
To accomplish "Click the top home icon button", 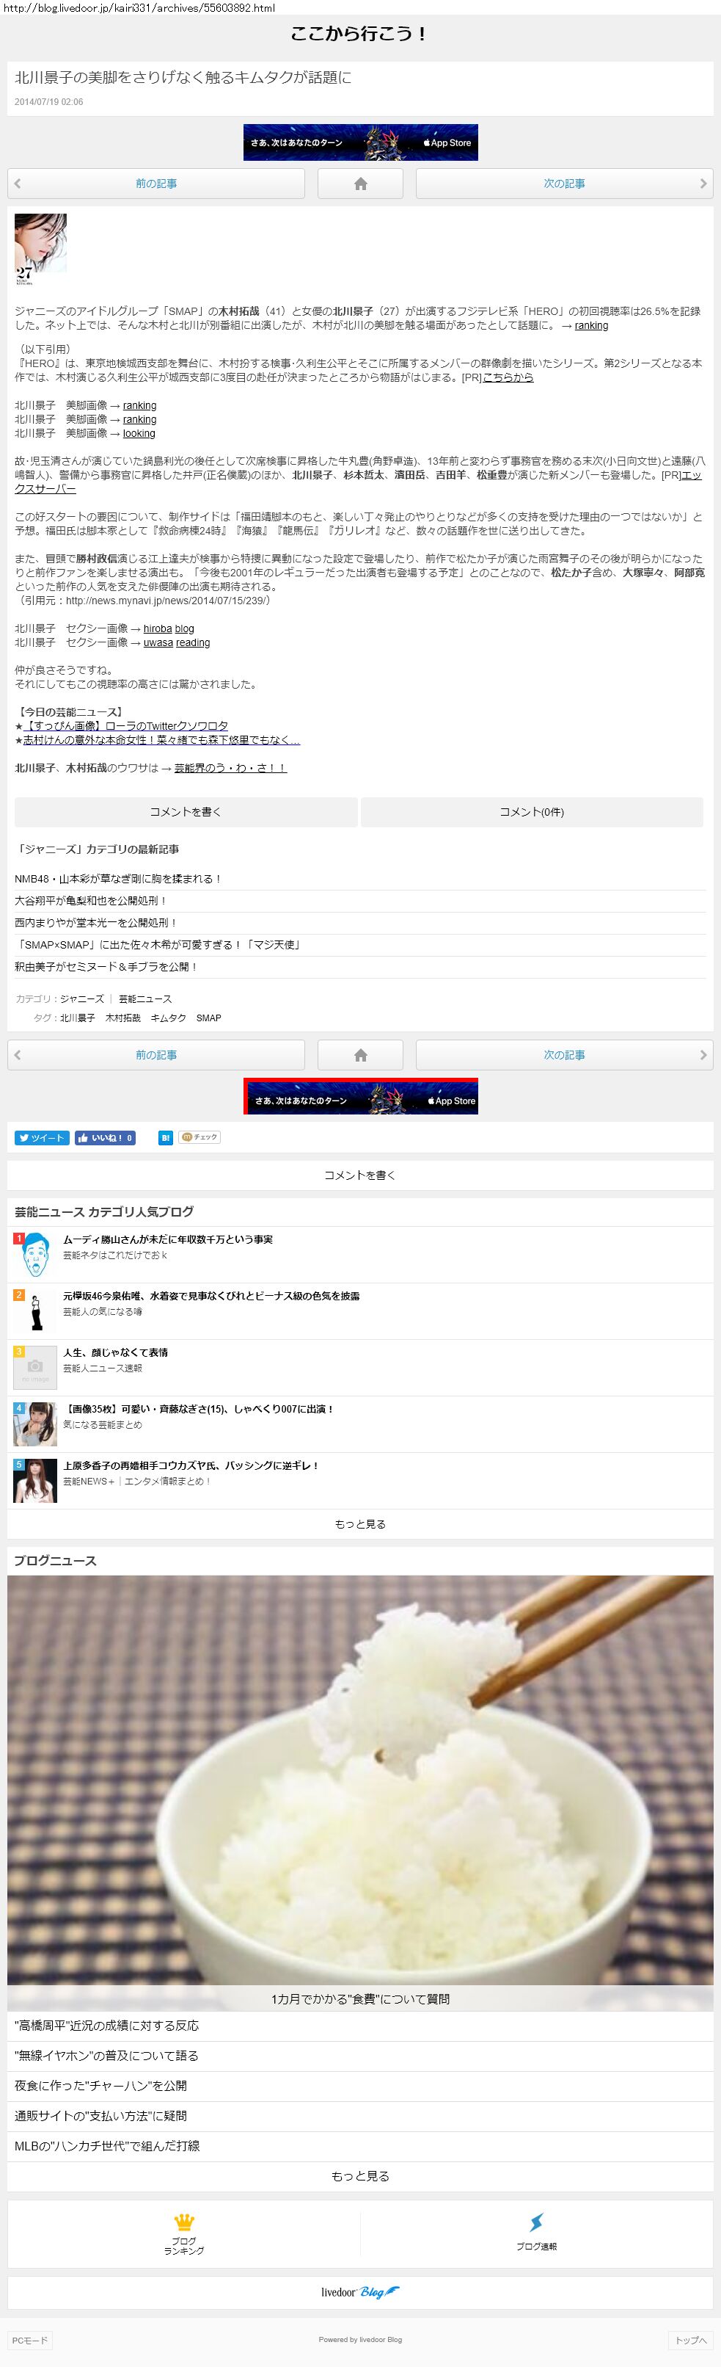I will tap(360, 184).
